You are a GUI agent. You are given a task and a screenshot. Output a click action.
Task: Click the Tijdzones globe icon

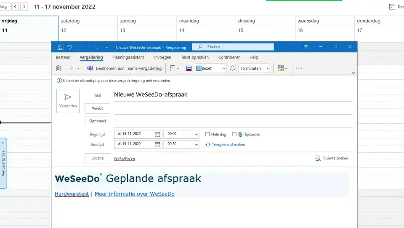pyautogui.click(x=240, y=134)
